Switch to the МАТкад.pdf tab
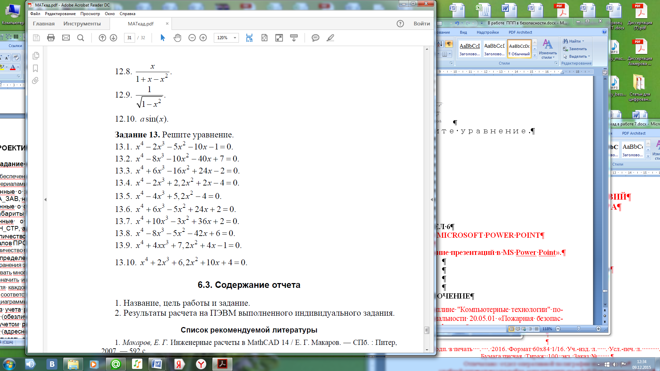The height and width of the screenshot is (371, 660). pos(141,24)
